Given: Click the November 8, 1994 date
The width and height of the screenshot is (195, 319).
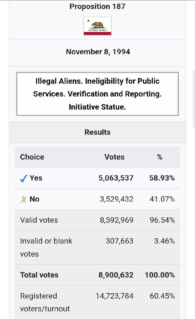Looking at the screenshot, I should (98, 52).
